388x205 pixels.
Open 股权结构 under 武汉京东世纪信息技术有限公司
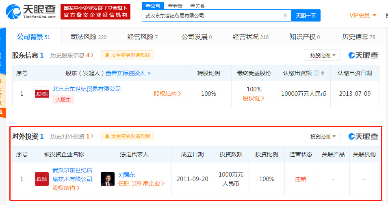pyautogui.click(x=66, y=188)
